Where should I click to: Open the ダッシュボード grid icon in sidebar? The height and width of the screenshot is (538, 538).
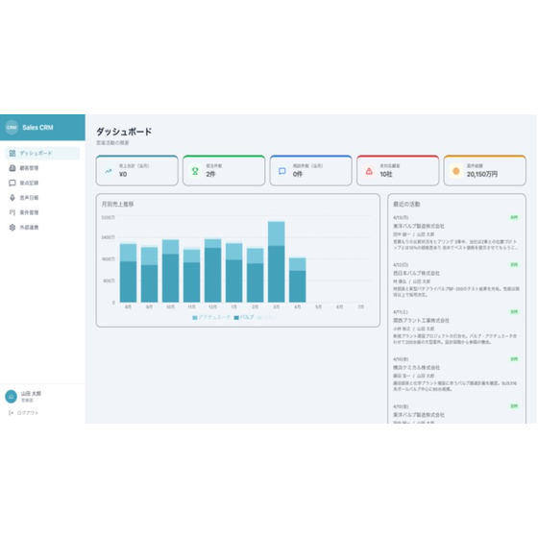tap(12, 154)
